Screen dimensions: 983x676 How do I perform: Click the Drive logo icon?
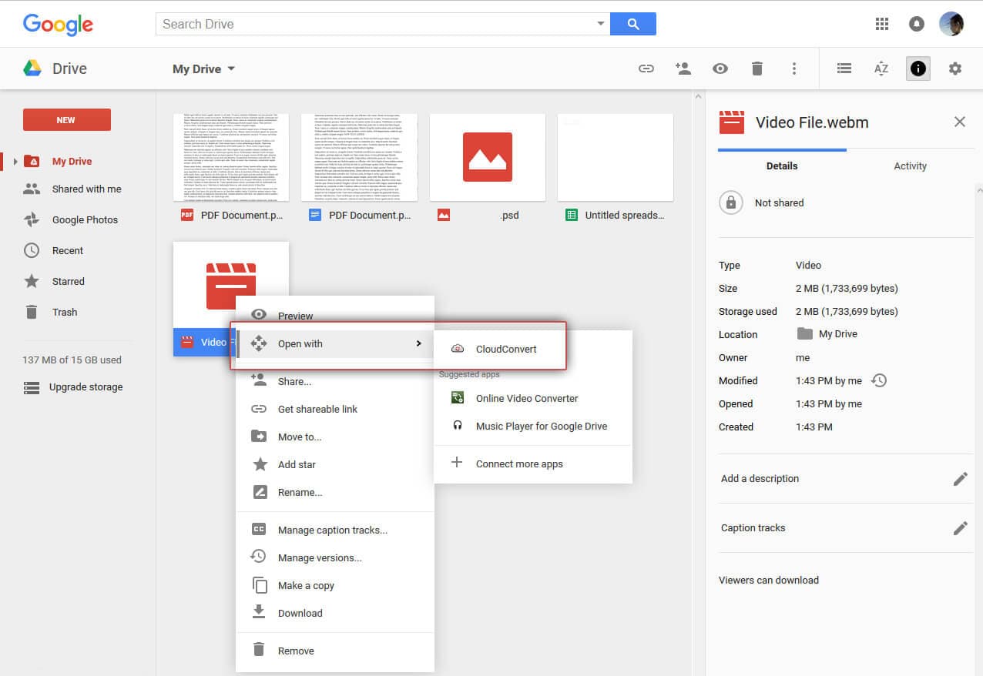(32, 69)
